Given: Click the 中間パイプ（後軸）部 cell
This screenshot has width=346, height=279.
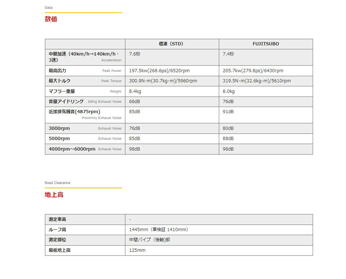Looking at the screenshot, I should 149,240.
